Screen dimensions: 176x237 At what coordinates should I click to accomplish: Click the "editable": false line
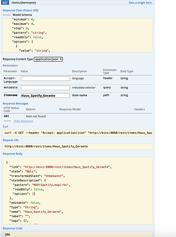pos(25,203)
